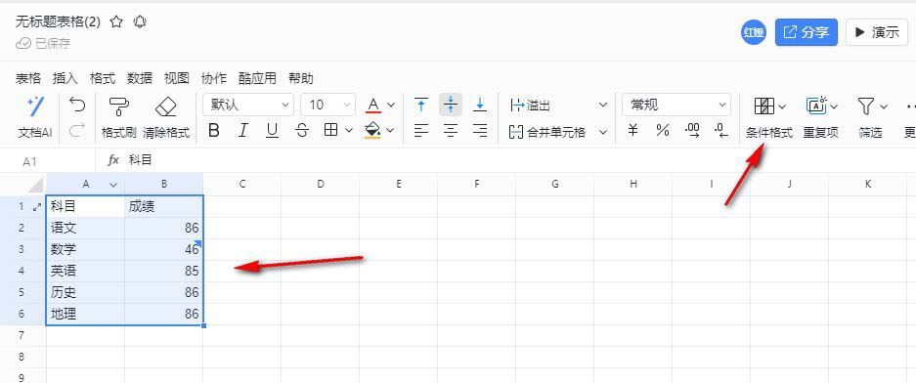Open the 表格 menu
The height and width of the screenshot is (383, 916).
pos(28,78)
